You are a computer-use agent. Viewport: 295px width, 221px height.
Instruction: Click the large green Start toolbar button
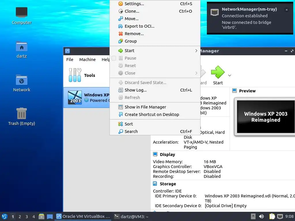coord(218,75)
